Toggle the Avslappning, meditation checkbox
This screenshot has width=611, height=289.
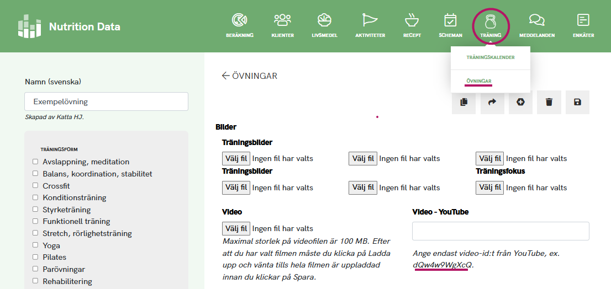pyautogui.click(x=35, y=162)
